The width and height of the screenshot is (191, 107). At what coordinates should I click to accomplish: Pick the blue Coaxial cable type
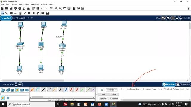click(x=66, y=90)
